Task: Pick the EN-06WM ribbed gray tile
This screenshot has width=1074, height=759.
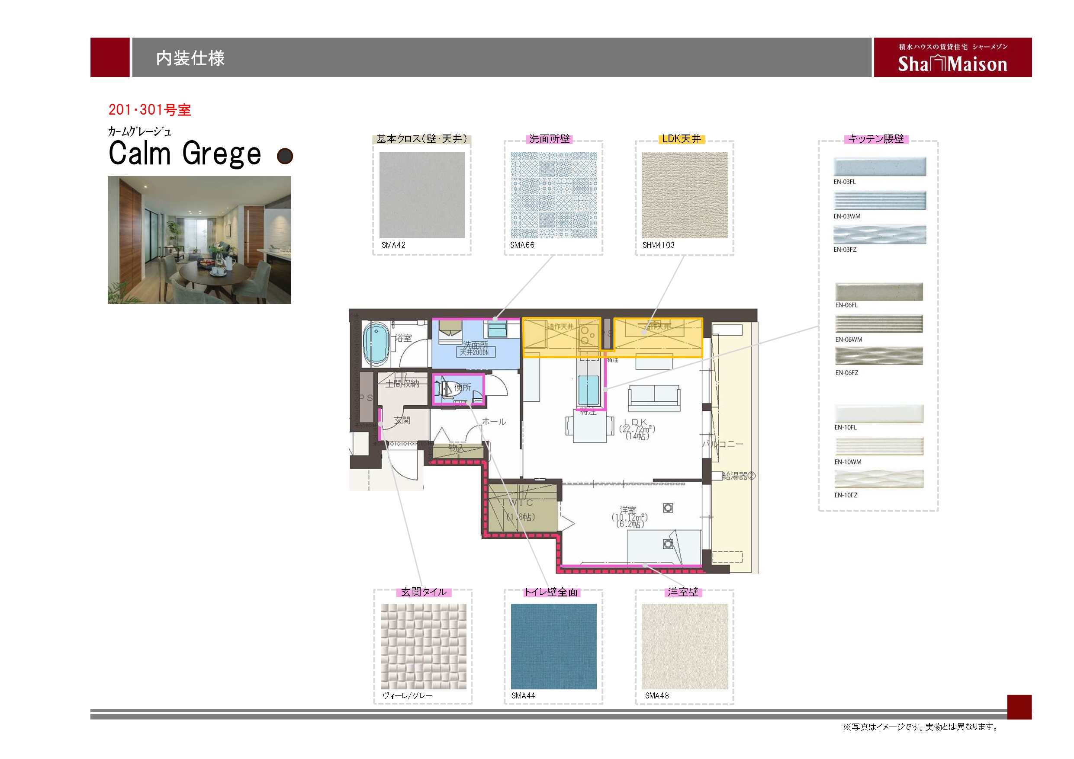Action: 879,324
